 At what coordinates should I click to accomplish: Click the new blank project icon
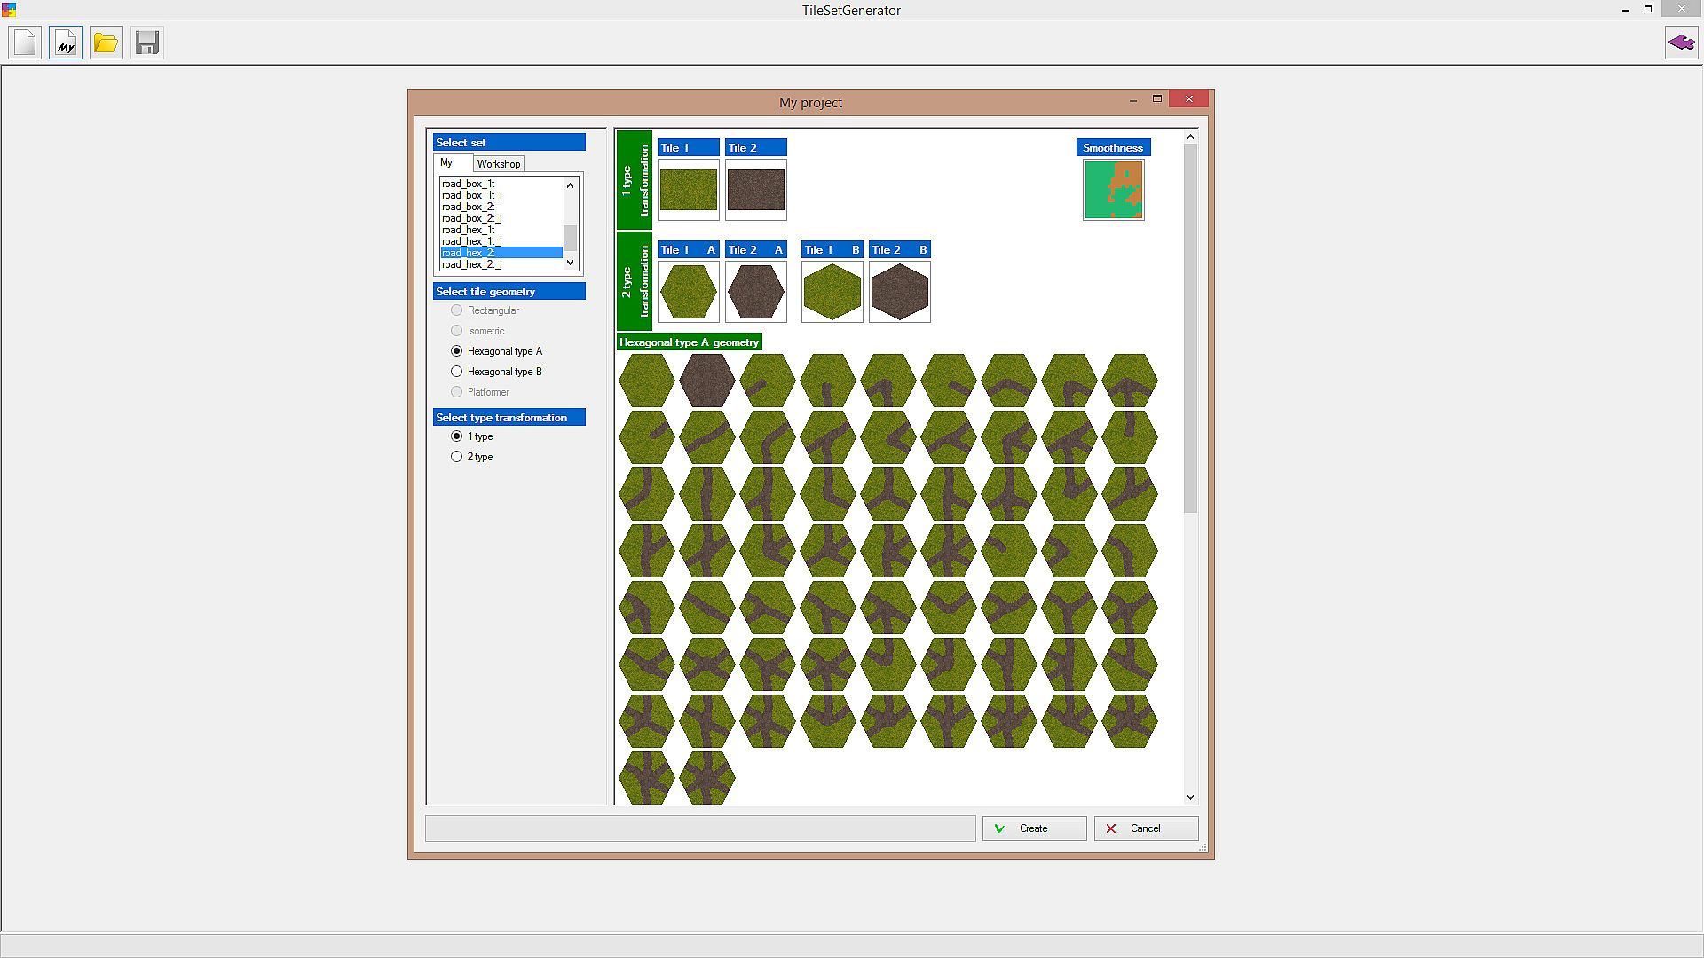coord(25,43)
